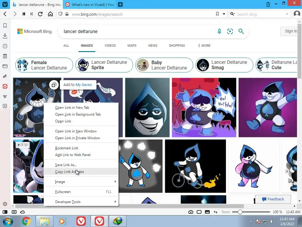Open page actions code icon

click(216, 212)
